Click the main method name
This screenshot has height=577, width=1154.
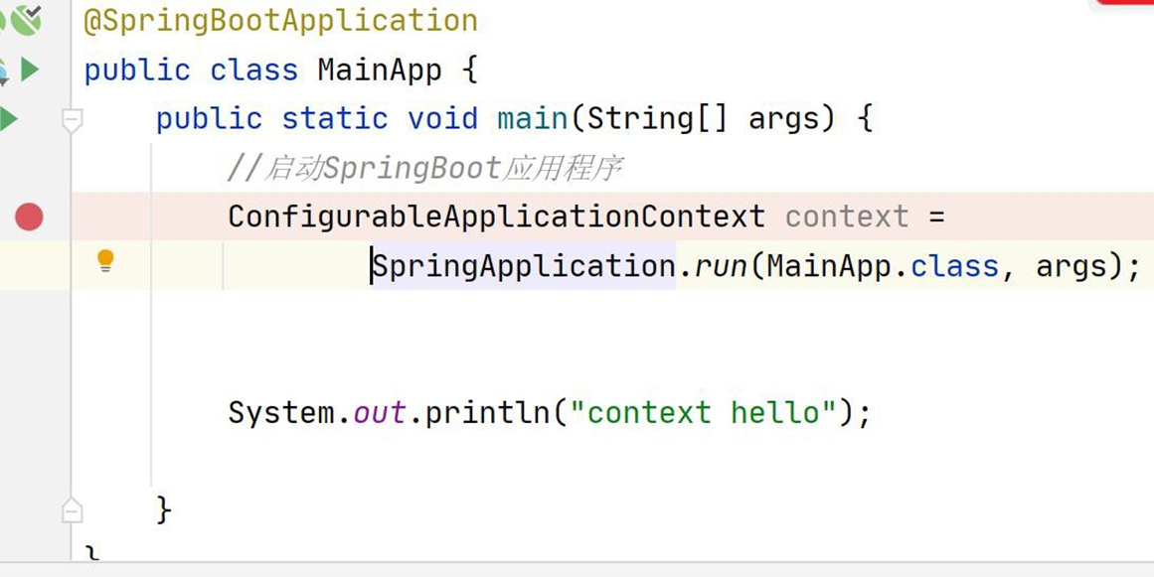pos(532,119)
